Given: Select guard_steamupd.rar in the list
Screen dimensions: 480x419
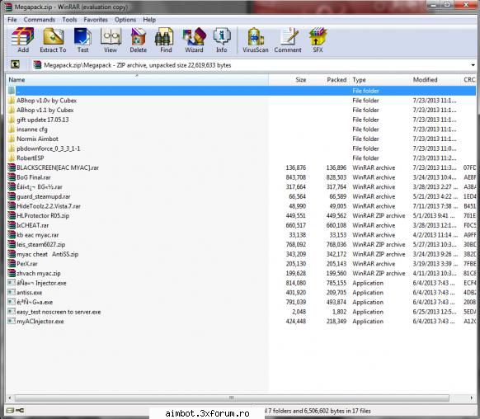Looking at the screenshot, I should [x=44, y=196].
